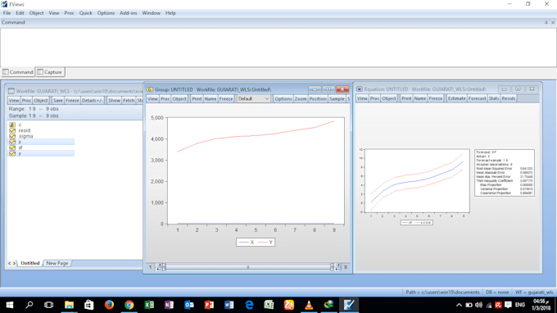This screenshot has width=557, height=313.
Task: Open the Options menu in main menu bar
Action: [106, 13]
